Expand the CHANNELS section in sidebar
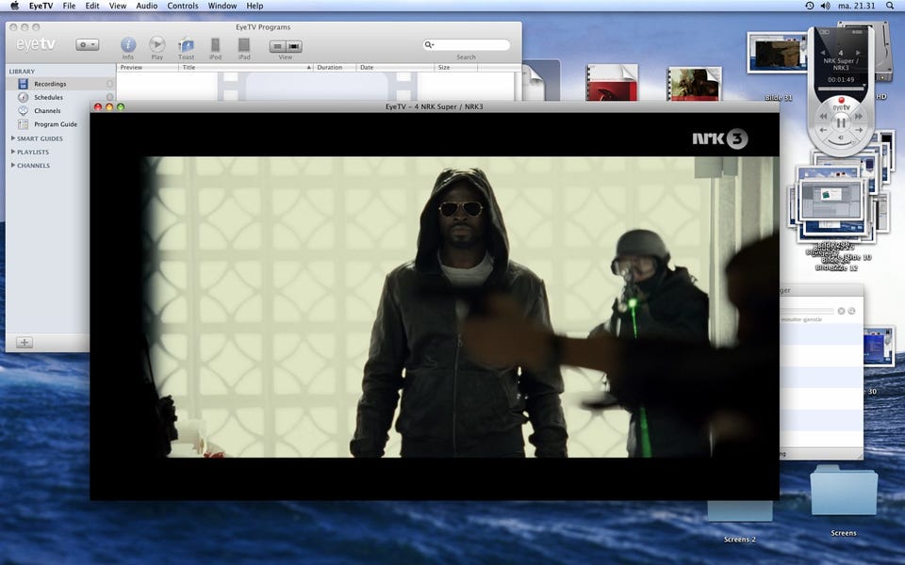 13,165
